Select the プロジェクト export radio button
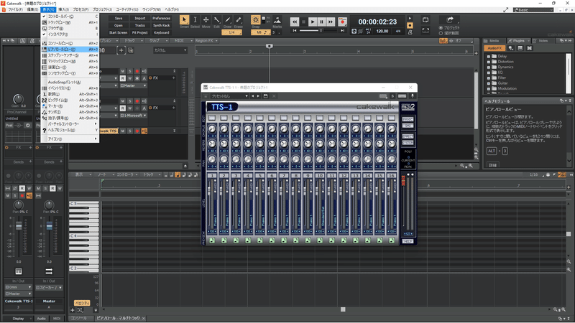The image size is (575, 323). point(441,28)
